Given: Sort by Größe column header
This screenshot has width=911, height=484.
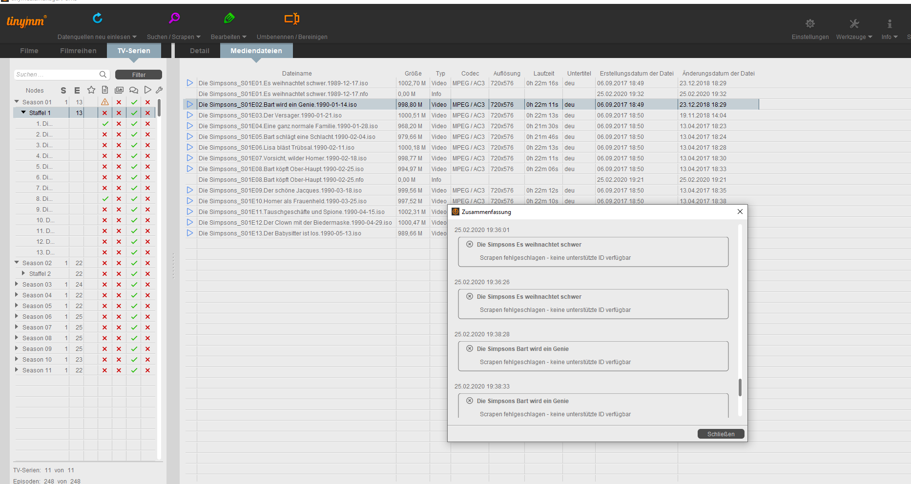Looking at the screenshot, I should tap(413, 74).
